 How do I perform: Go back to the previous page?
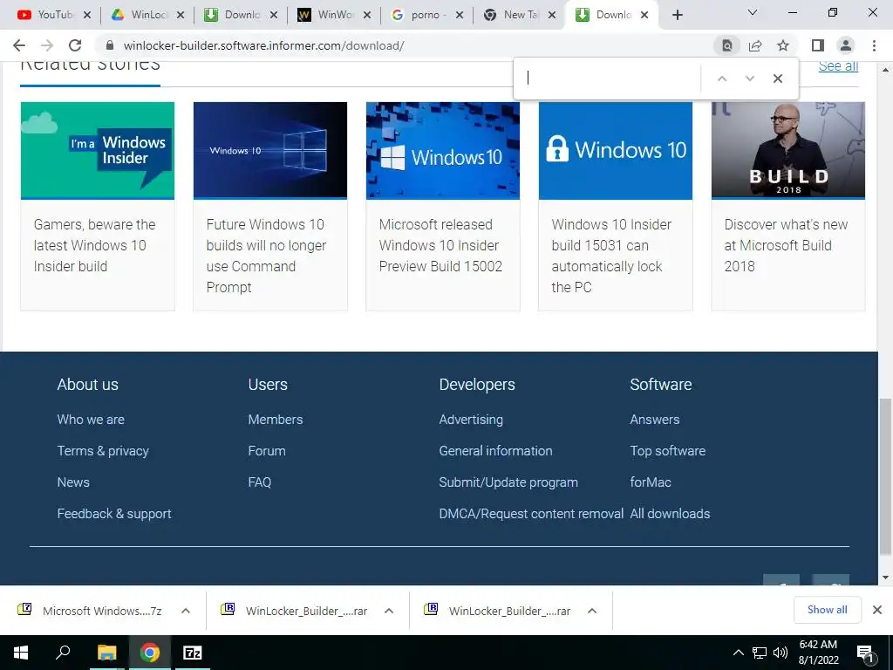tap(19, 45)
